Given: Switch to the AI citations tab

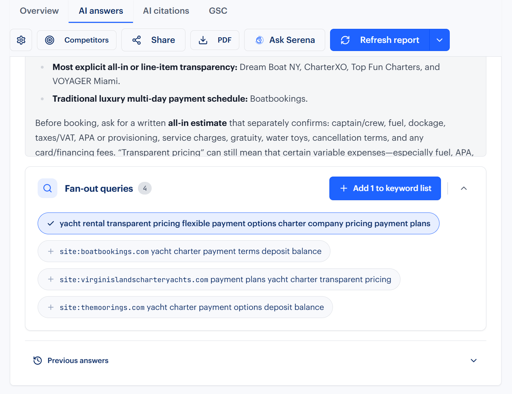Looking at the screenshot, I should coord(166,11).
